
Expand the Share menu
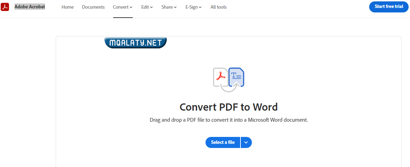[x=169, y=7]
